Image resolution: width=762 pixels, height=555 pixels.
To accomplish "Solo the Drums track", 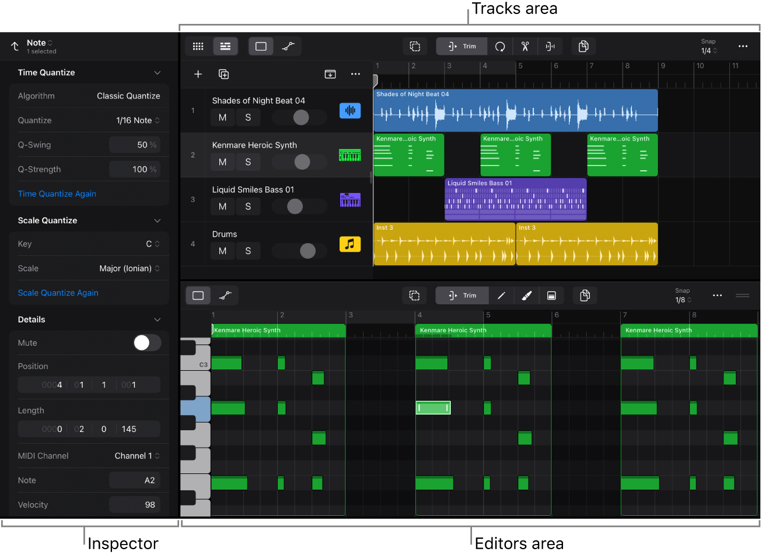I will [x=248, y=250].
